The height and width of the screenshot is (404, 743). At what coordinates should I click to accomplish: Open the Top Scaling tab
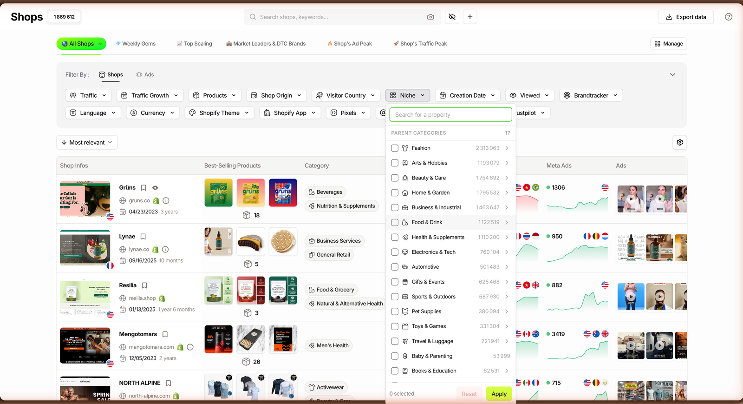[194, 44]
